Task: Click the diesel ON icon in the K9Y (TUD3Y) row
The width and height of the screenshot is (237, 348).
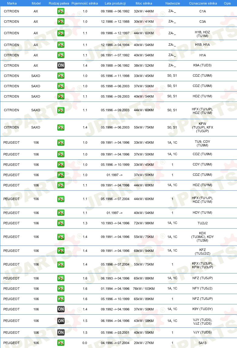Action: pyautogui.click(x=61, y=309)
